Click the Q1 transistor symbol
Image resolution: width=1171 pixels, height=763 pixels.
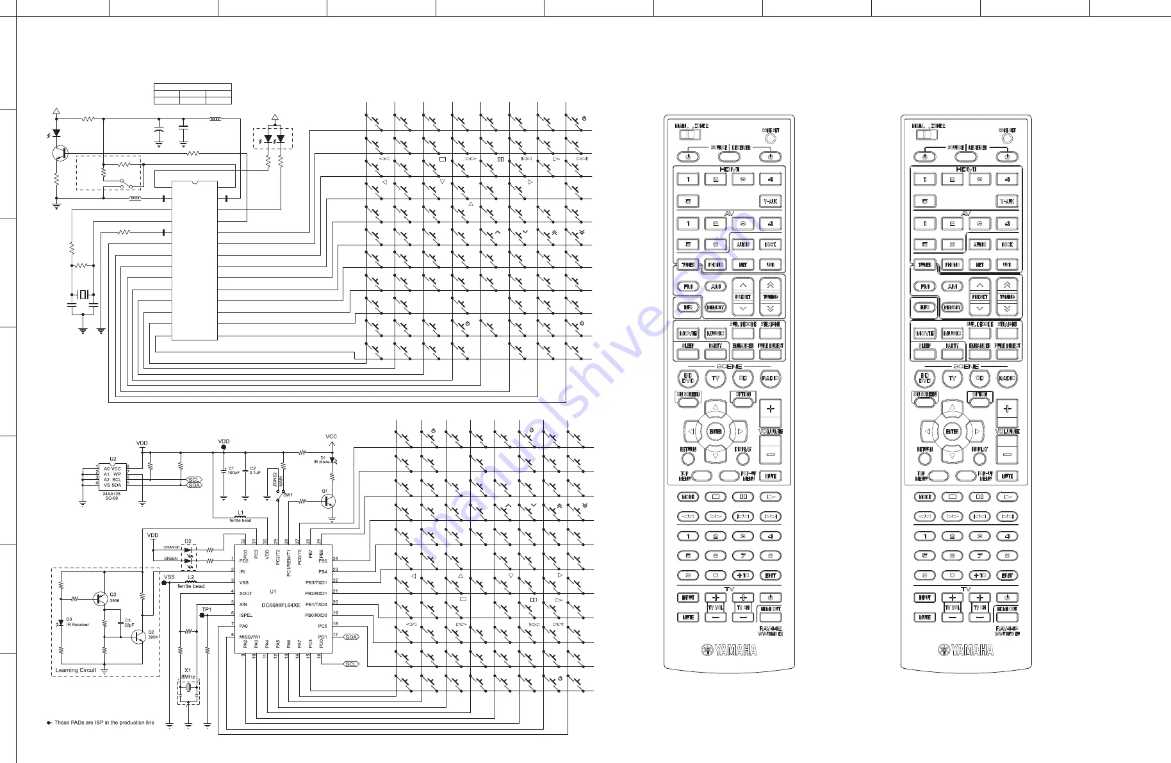(x=329, y=501)
